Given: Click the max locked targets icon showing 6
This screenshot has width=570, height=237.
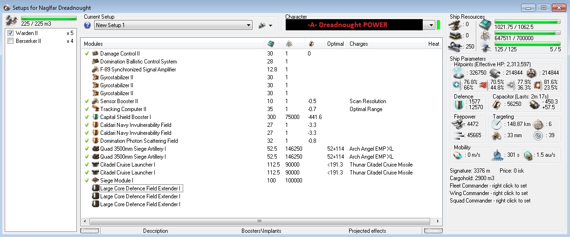Looking at the screenshot, I should pos(538,124).
